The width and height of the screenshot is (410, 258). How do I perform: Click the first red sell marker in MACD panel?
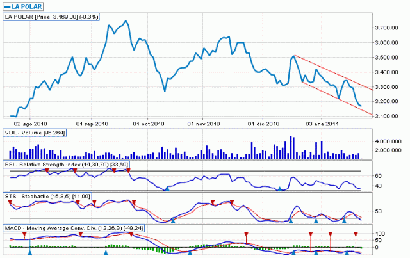pyautogui.click(x=24, y=234)
